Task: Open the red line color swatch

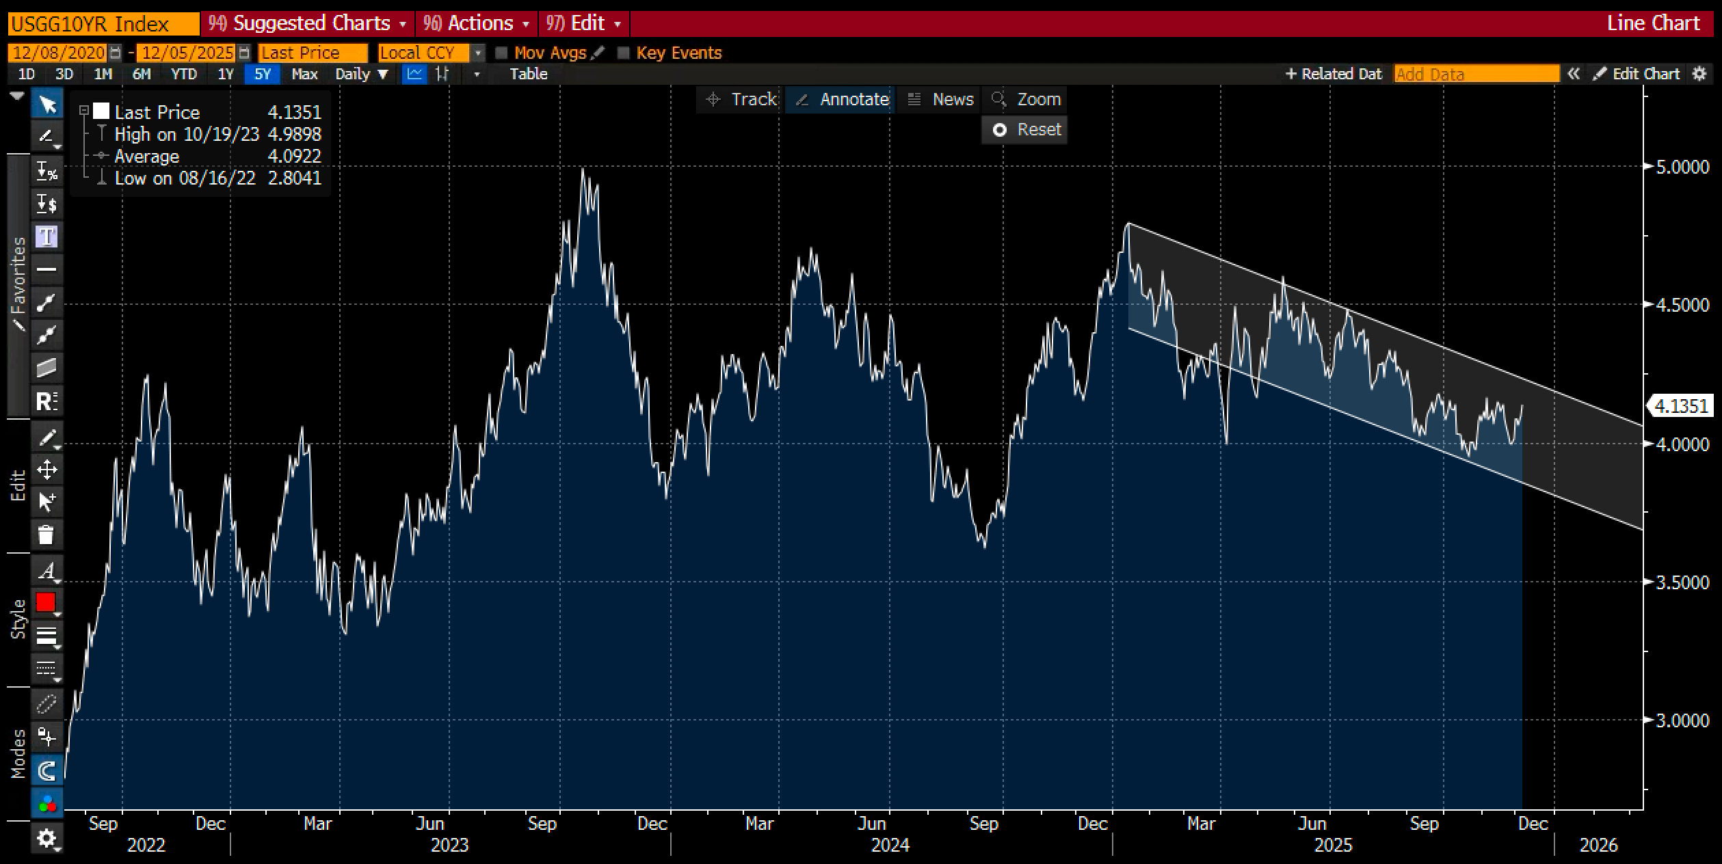Action: 46,602
